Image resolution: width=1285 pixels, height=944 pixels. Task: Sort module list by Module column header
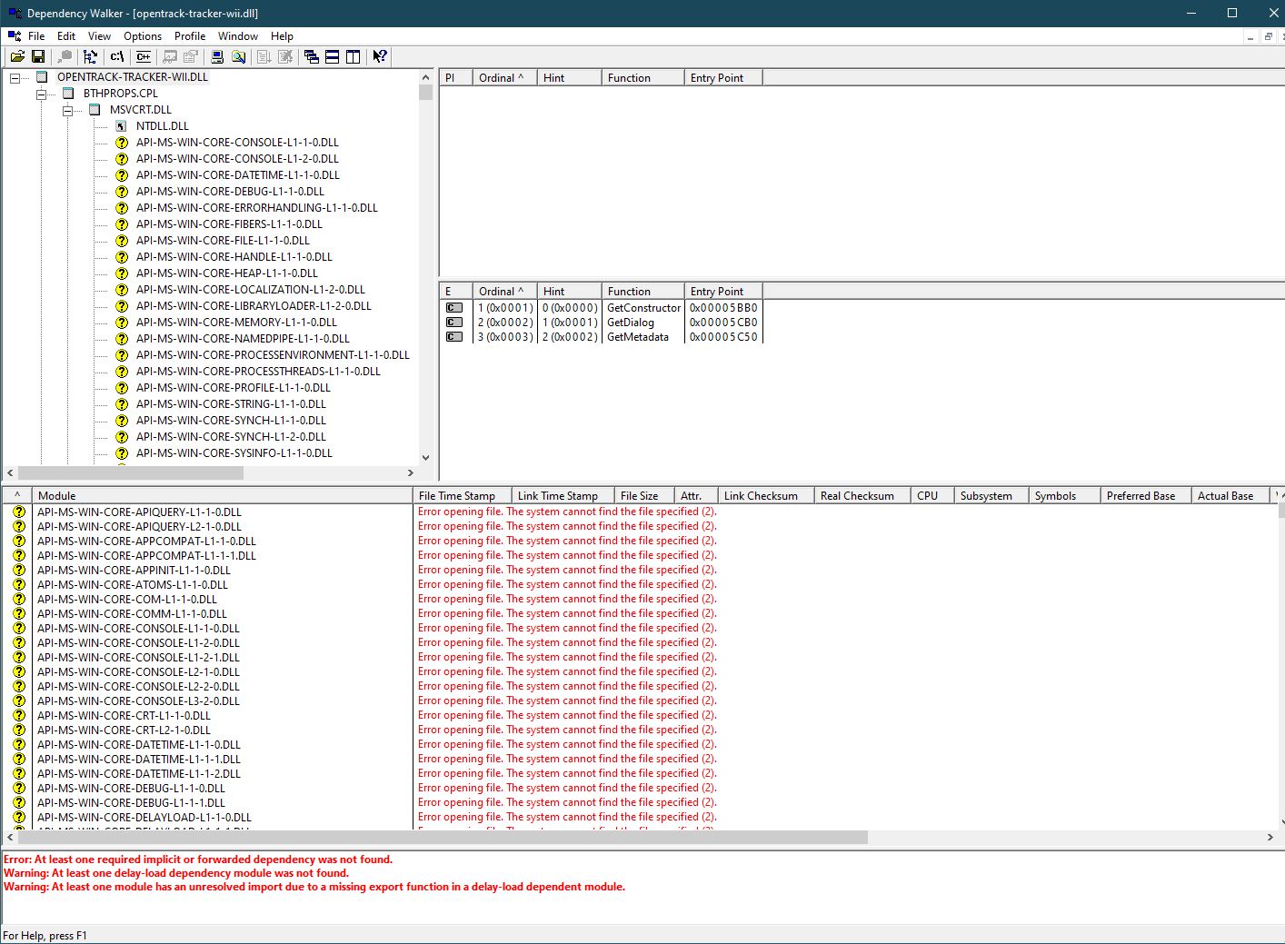tap(222, 496)
